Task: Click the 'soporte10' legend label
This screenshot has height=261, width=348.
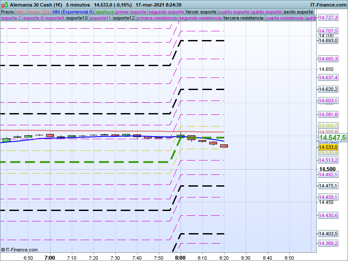Action: [x=77, y=18]
